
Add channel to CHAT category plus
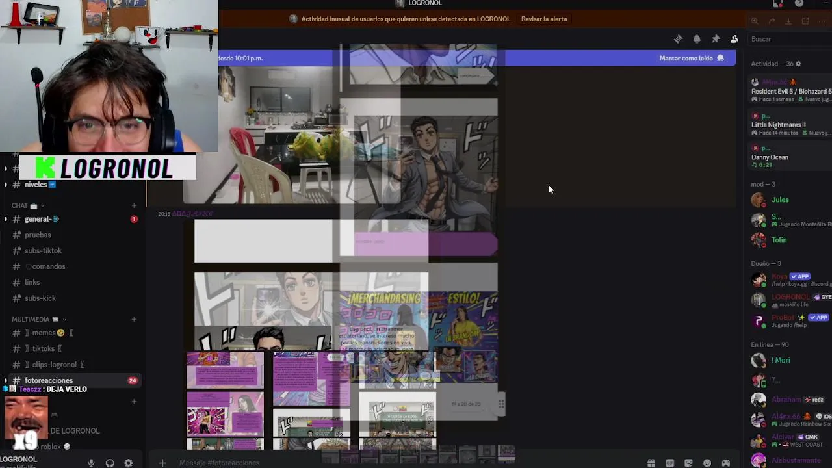pos(134,206)
